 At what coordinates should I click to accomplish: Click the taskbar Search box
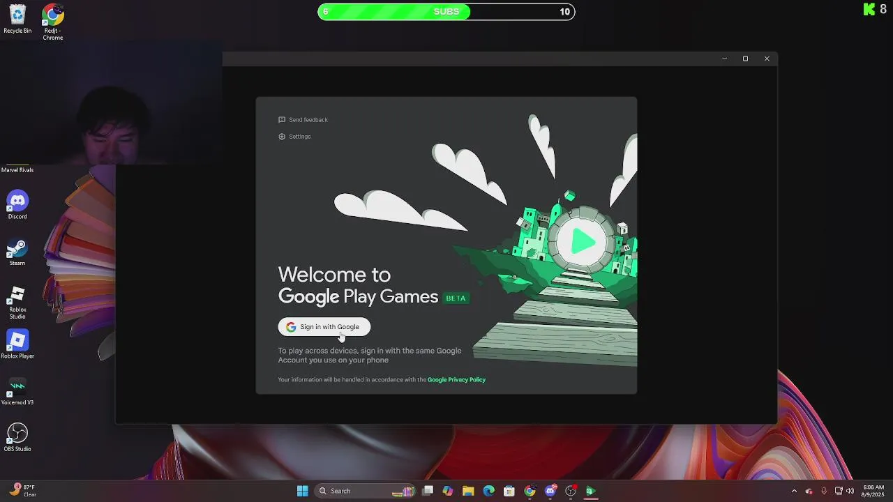tap(366, 491)
